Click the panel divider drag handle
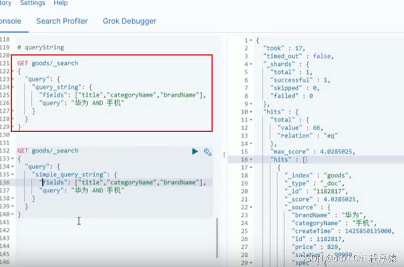Viewport: 404px width, 267px height. (224, 155)
